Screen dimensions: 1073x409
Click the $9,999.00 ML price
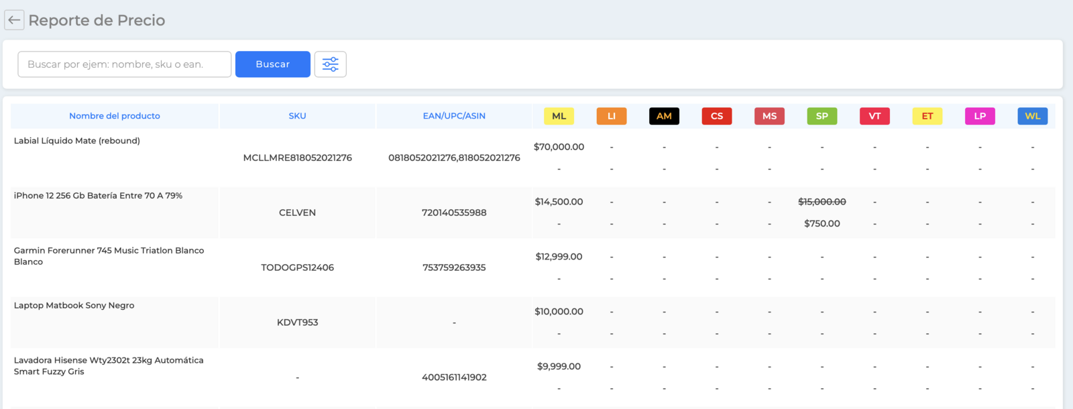(559, 367)
